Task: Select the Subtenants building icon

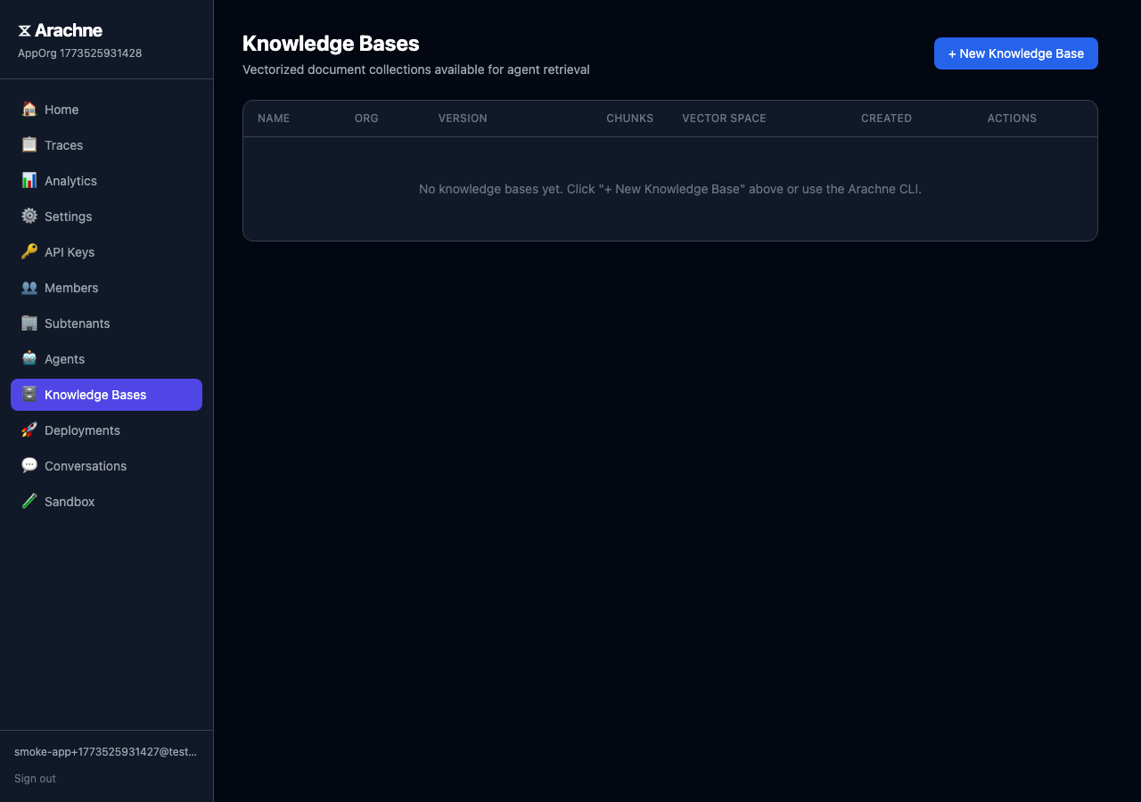Action: pyautogui.click(x=28, y=323)
